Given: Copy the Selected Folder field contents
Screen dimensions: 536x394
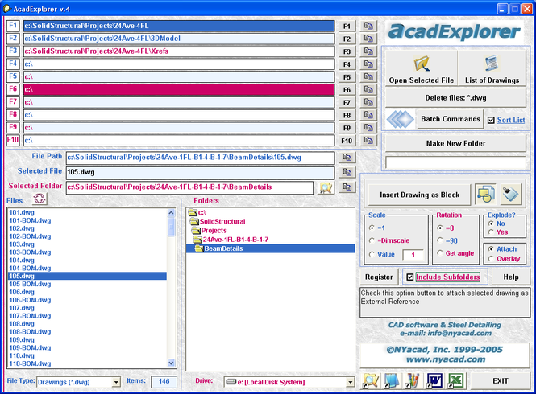Looking at the screenshot, I should [x=347, y=187].
